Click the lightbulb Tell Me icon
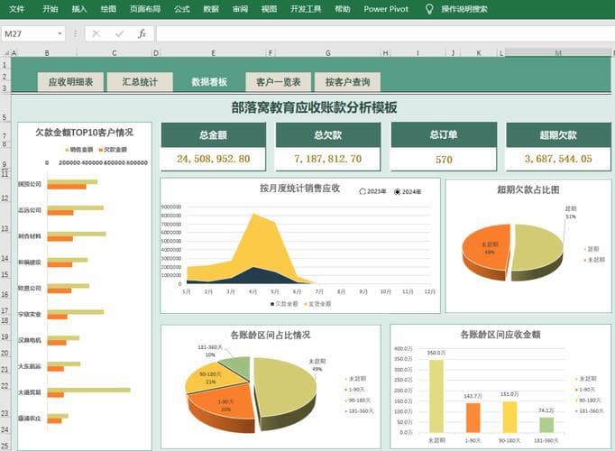615x451 pixels. coord(429,9)
